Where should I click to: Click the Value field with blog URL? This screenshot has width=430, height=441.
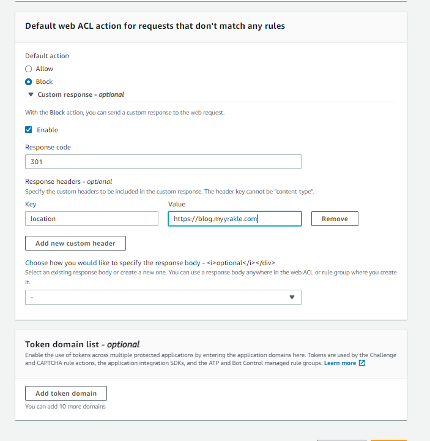pos(234,219)
